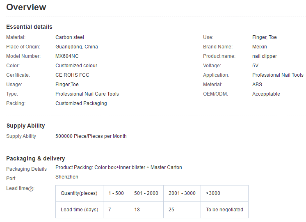Select the 500000 Piece/Pieces per Month value

coord(91,136)
